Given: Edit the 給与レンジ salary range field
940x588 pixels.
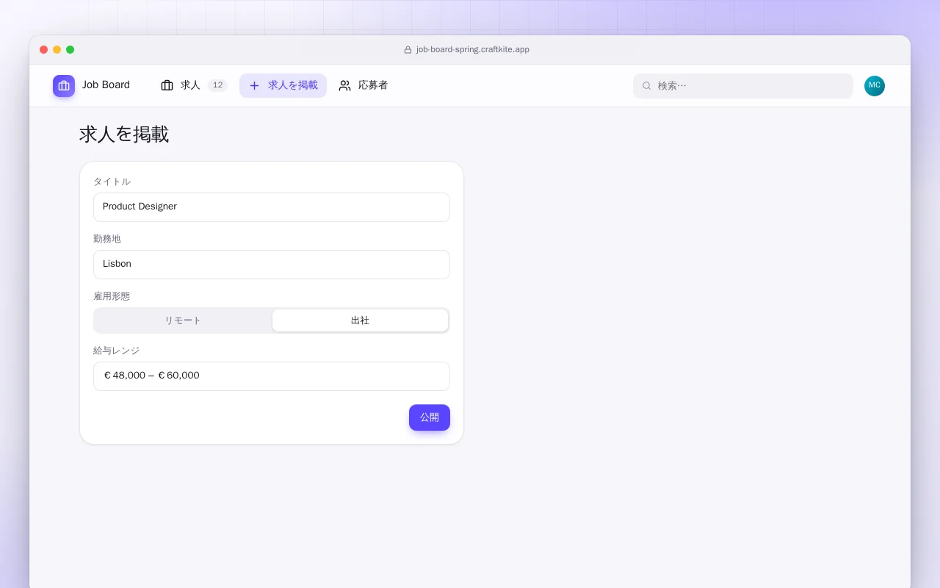Looking at the screenshot, I should tap(272, 376).
